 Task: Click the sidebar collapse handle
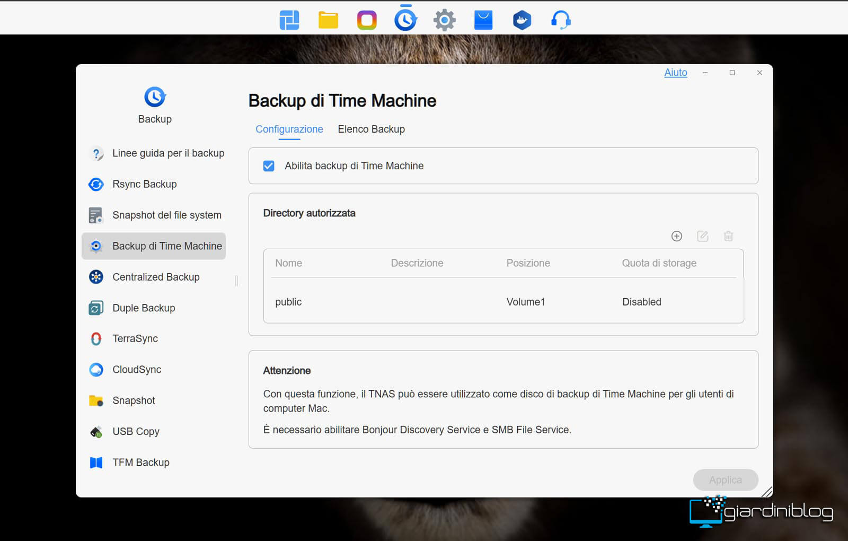236,281
